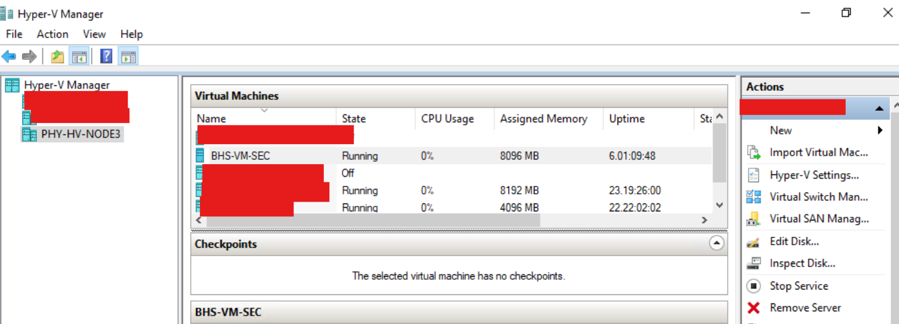This screenshot has height=324, width=899.
Task: Select PHY-HV-NODE3 in the console tree
Action: click(82, 134)
